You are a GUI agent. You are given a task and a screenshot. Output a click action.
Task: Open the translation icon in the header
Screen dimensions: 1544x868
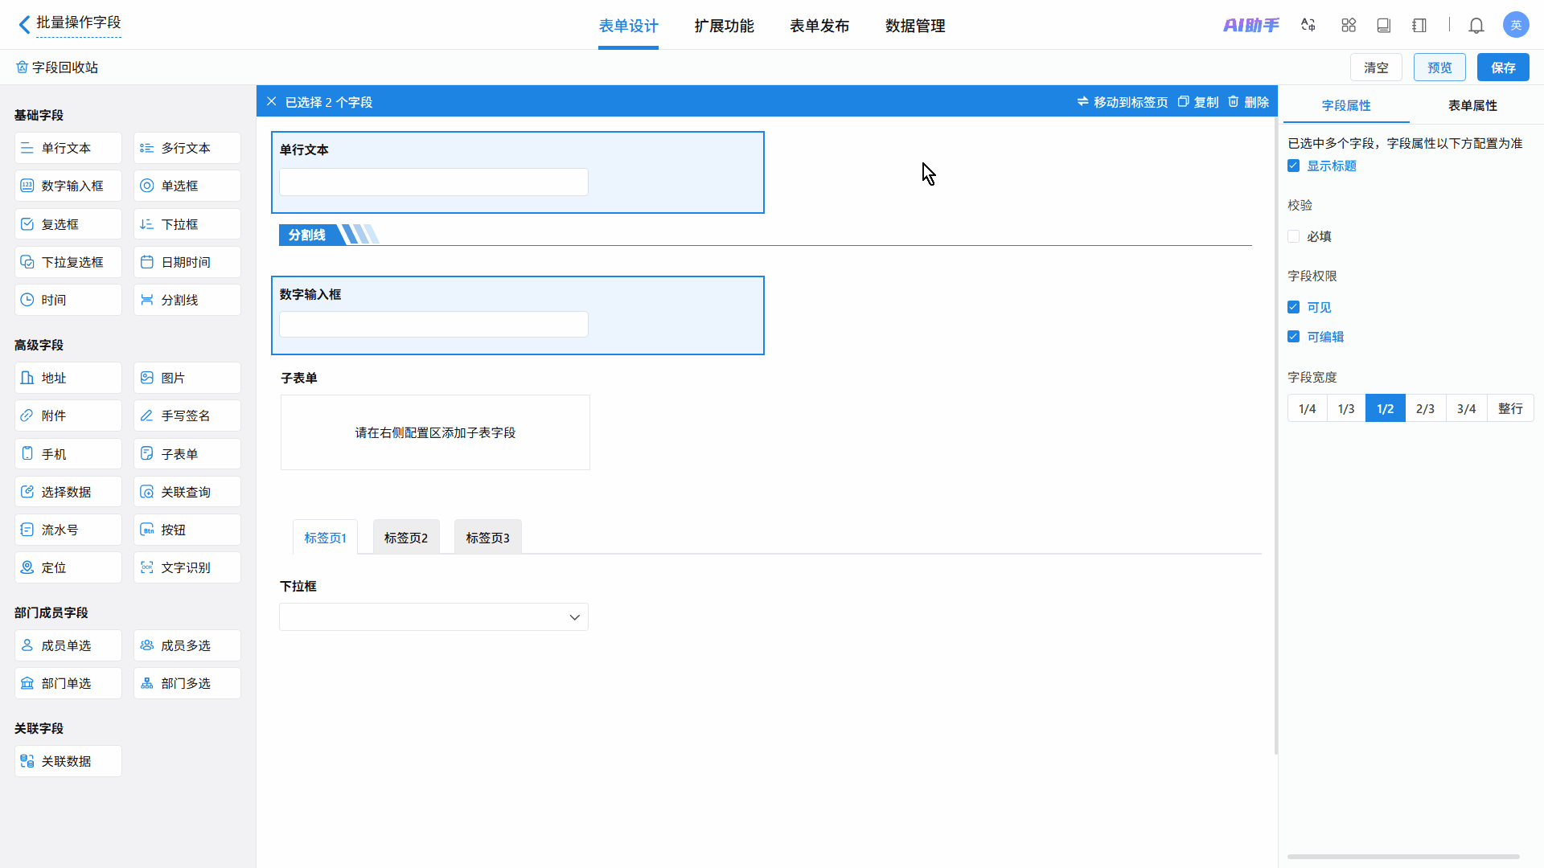pos(1308,26)
